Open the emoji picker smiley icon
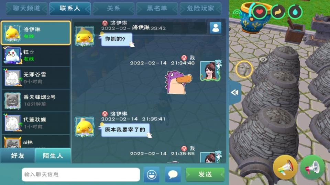 click(x=152, y=174)
